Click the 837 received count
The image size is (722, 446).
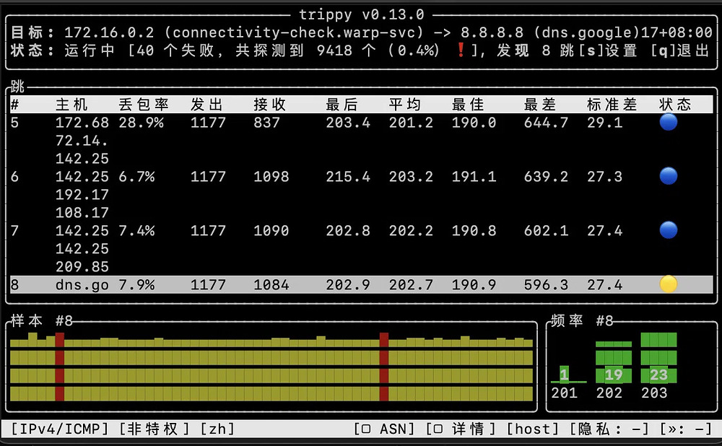point(267,123)
